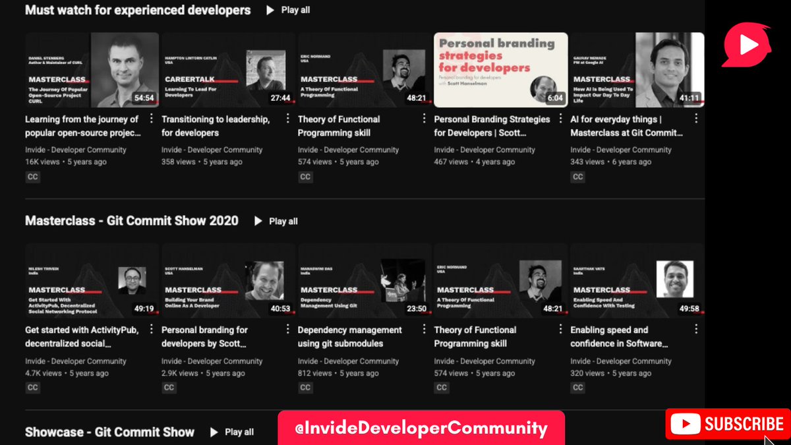Click '4.7K views' text
The width and height of the screenshot is (791, 445).
coord(44,373)
